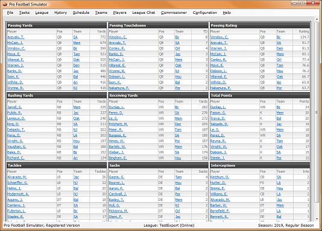
Task: Open Orl team link in Conley Passing Touchdowns row
Action: click(177, 49)
